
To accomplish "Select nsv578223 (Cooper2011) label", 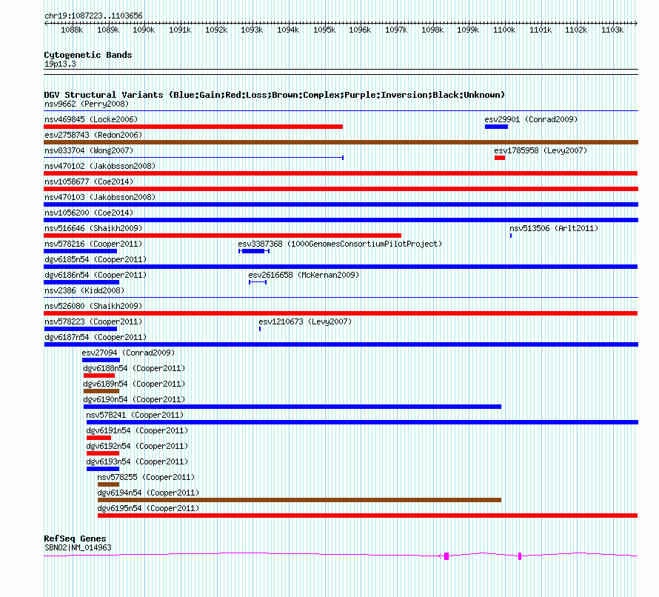I will (x=93, y=321).
